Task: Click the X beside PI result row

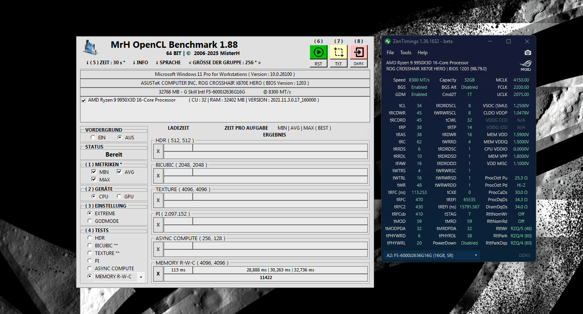Action: [x=158, y=225]
